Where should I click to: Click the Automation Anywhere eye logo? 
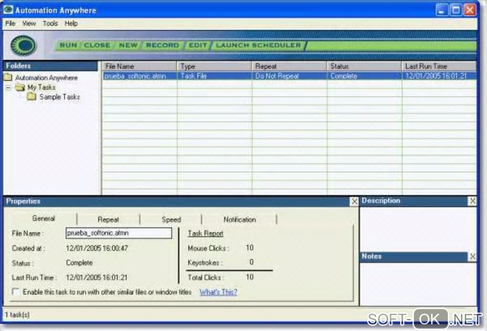24,46
